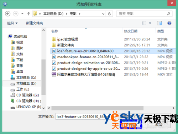The image size is (178, 134).
Task: Click date 2013/6/16 23:12 cell
Action: (x=137, y=51)
